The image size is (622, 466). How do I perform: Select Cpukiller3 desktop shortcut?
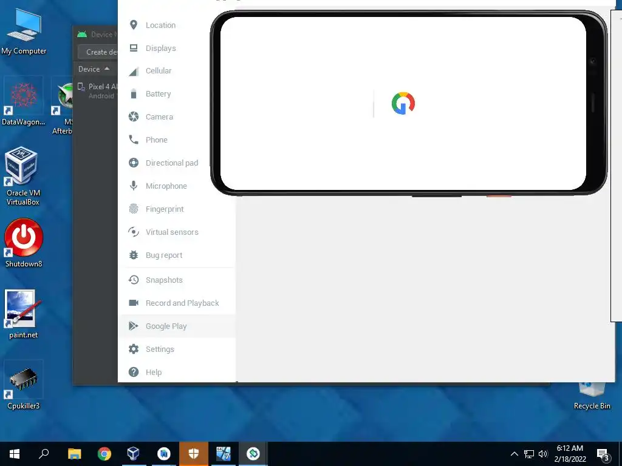(24, 385)
